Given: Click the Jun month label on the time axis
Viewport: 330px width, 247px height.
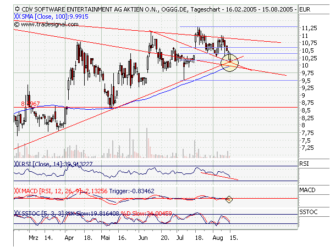Looking at the screenshot, I should coord(143,238).
